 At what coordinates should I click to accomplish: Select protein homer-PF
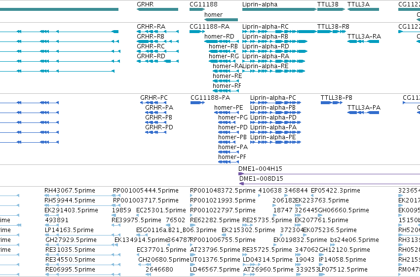tap(232, 157)
